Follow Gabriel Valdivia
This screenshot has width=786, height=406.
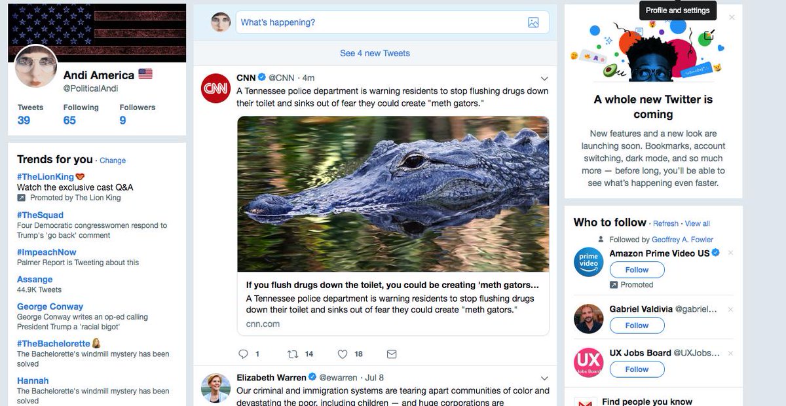637,325
